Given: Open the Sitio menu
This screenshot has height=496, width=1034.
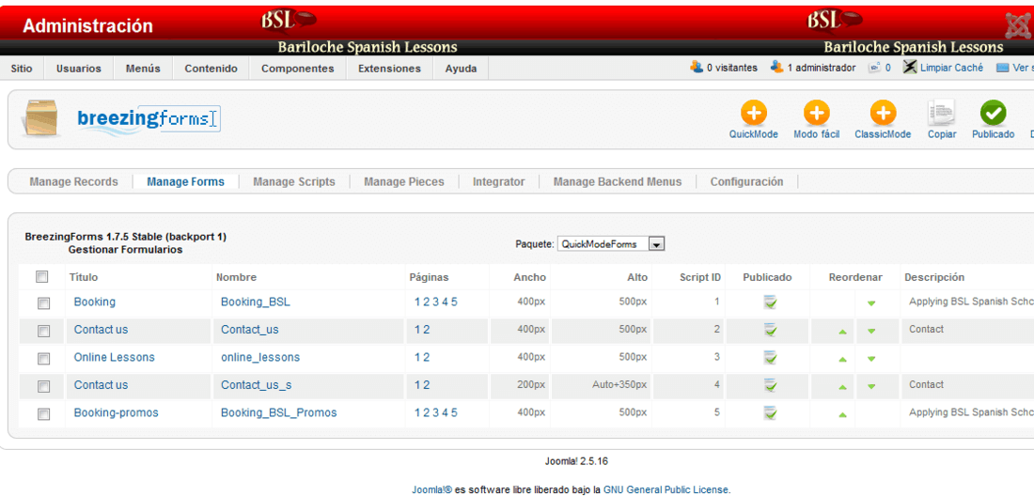Looking at the screenshot, I should [22, 69].
